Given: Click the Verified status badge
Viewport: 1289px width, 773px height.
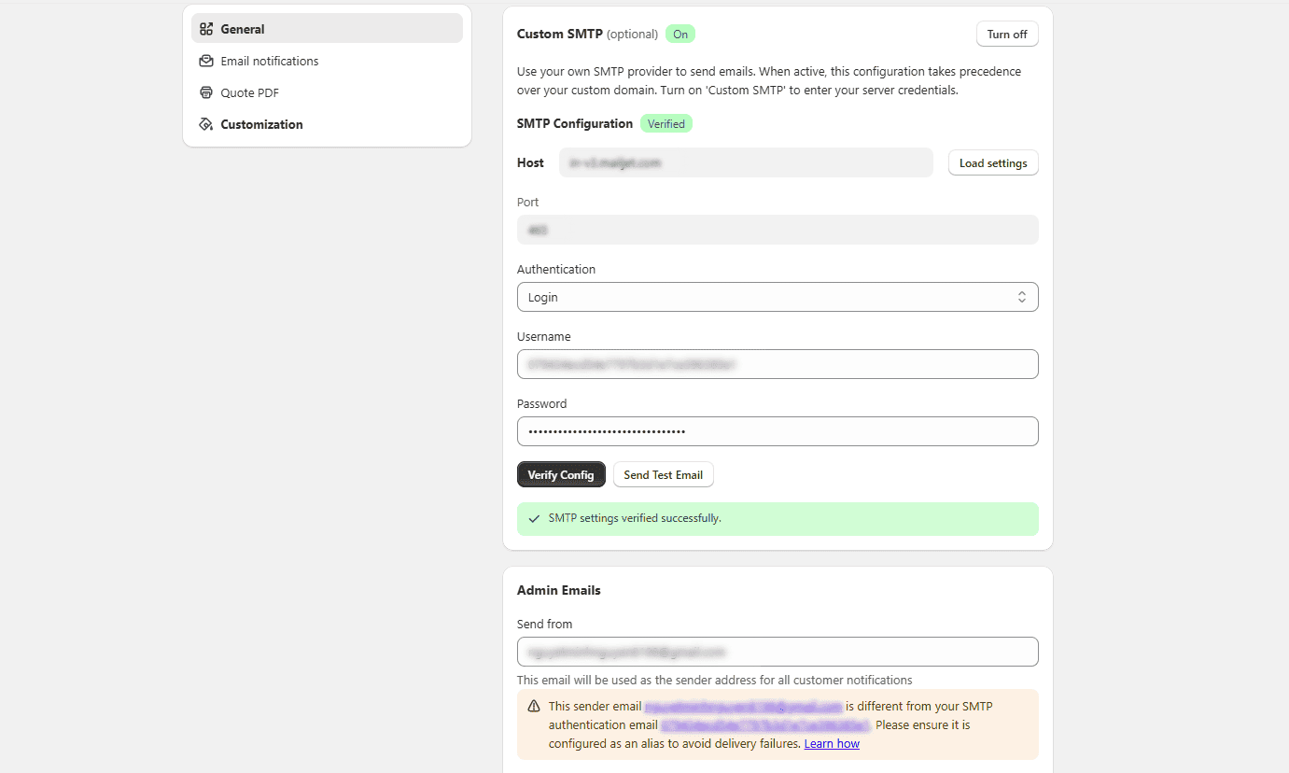Looking at the screenshot, I should 666,123.
